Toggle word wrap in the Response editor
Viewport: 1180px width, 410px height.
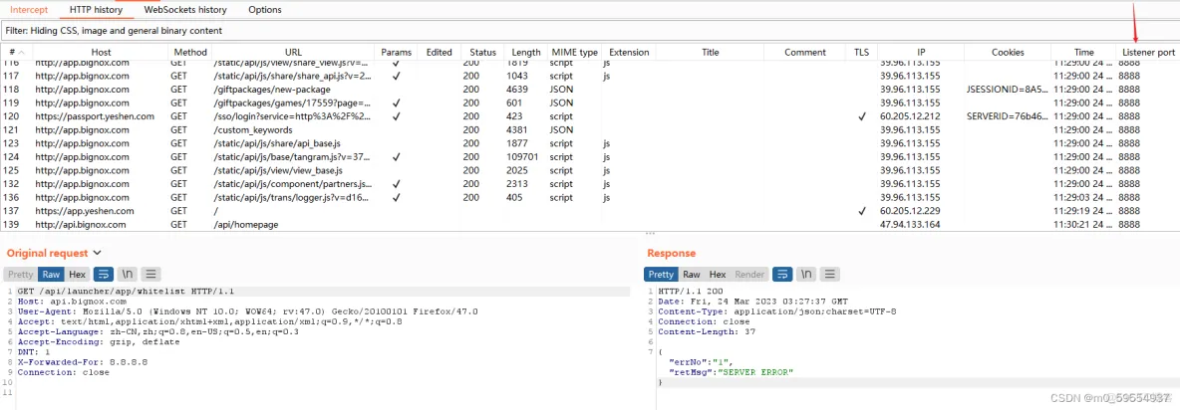(783, 274)
